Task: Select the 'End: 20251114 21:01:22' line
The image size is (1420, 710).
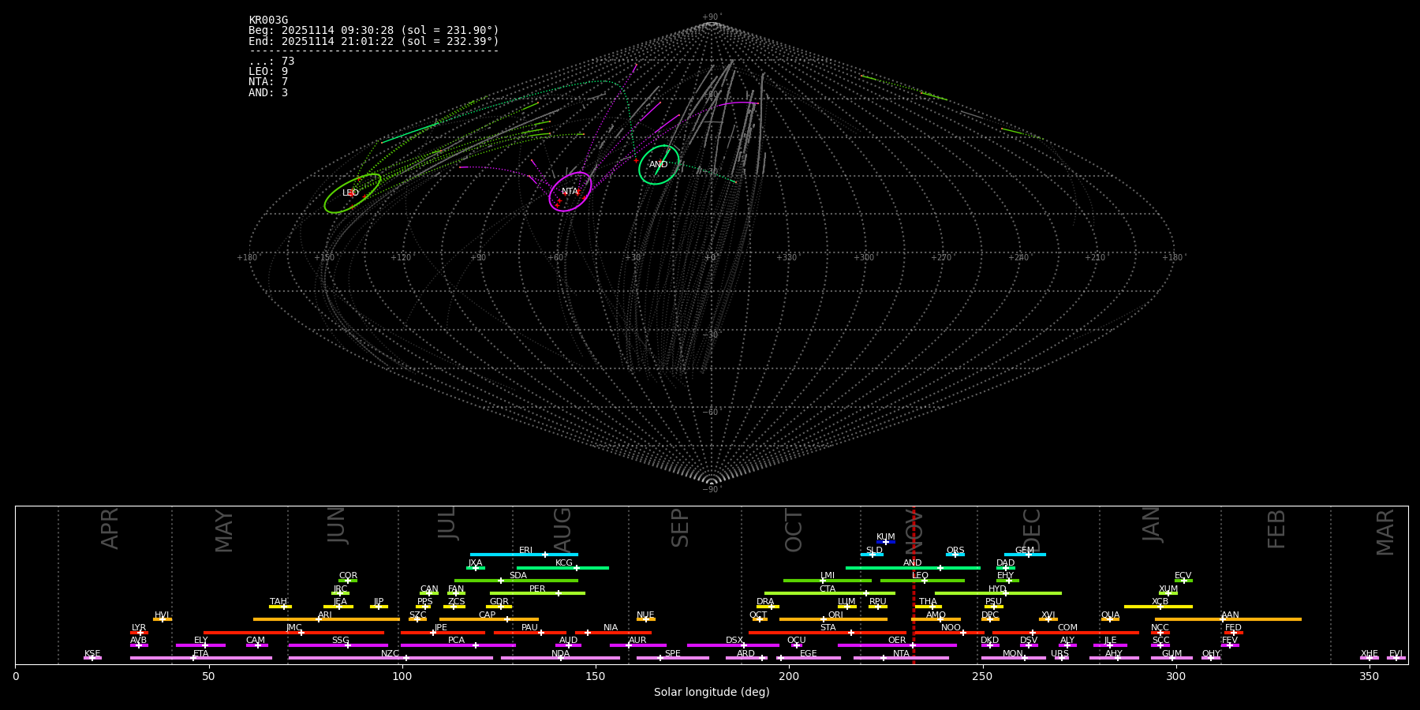Action: point(374,41)
